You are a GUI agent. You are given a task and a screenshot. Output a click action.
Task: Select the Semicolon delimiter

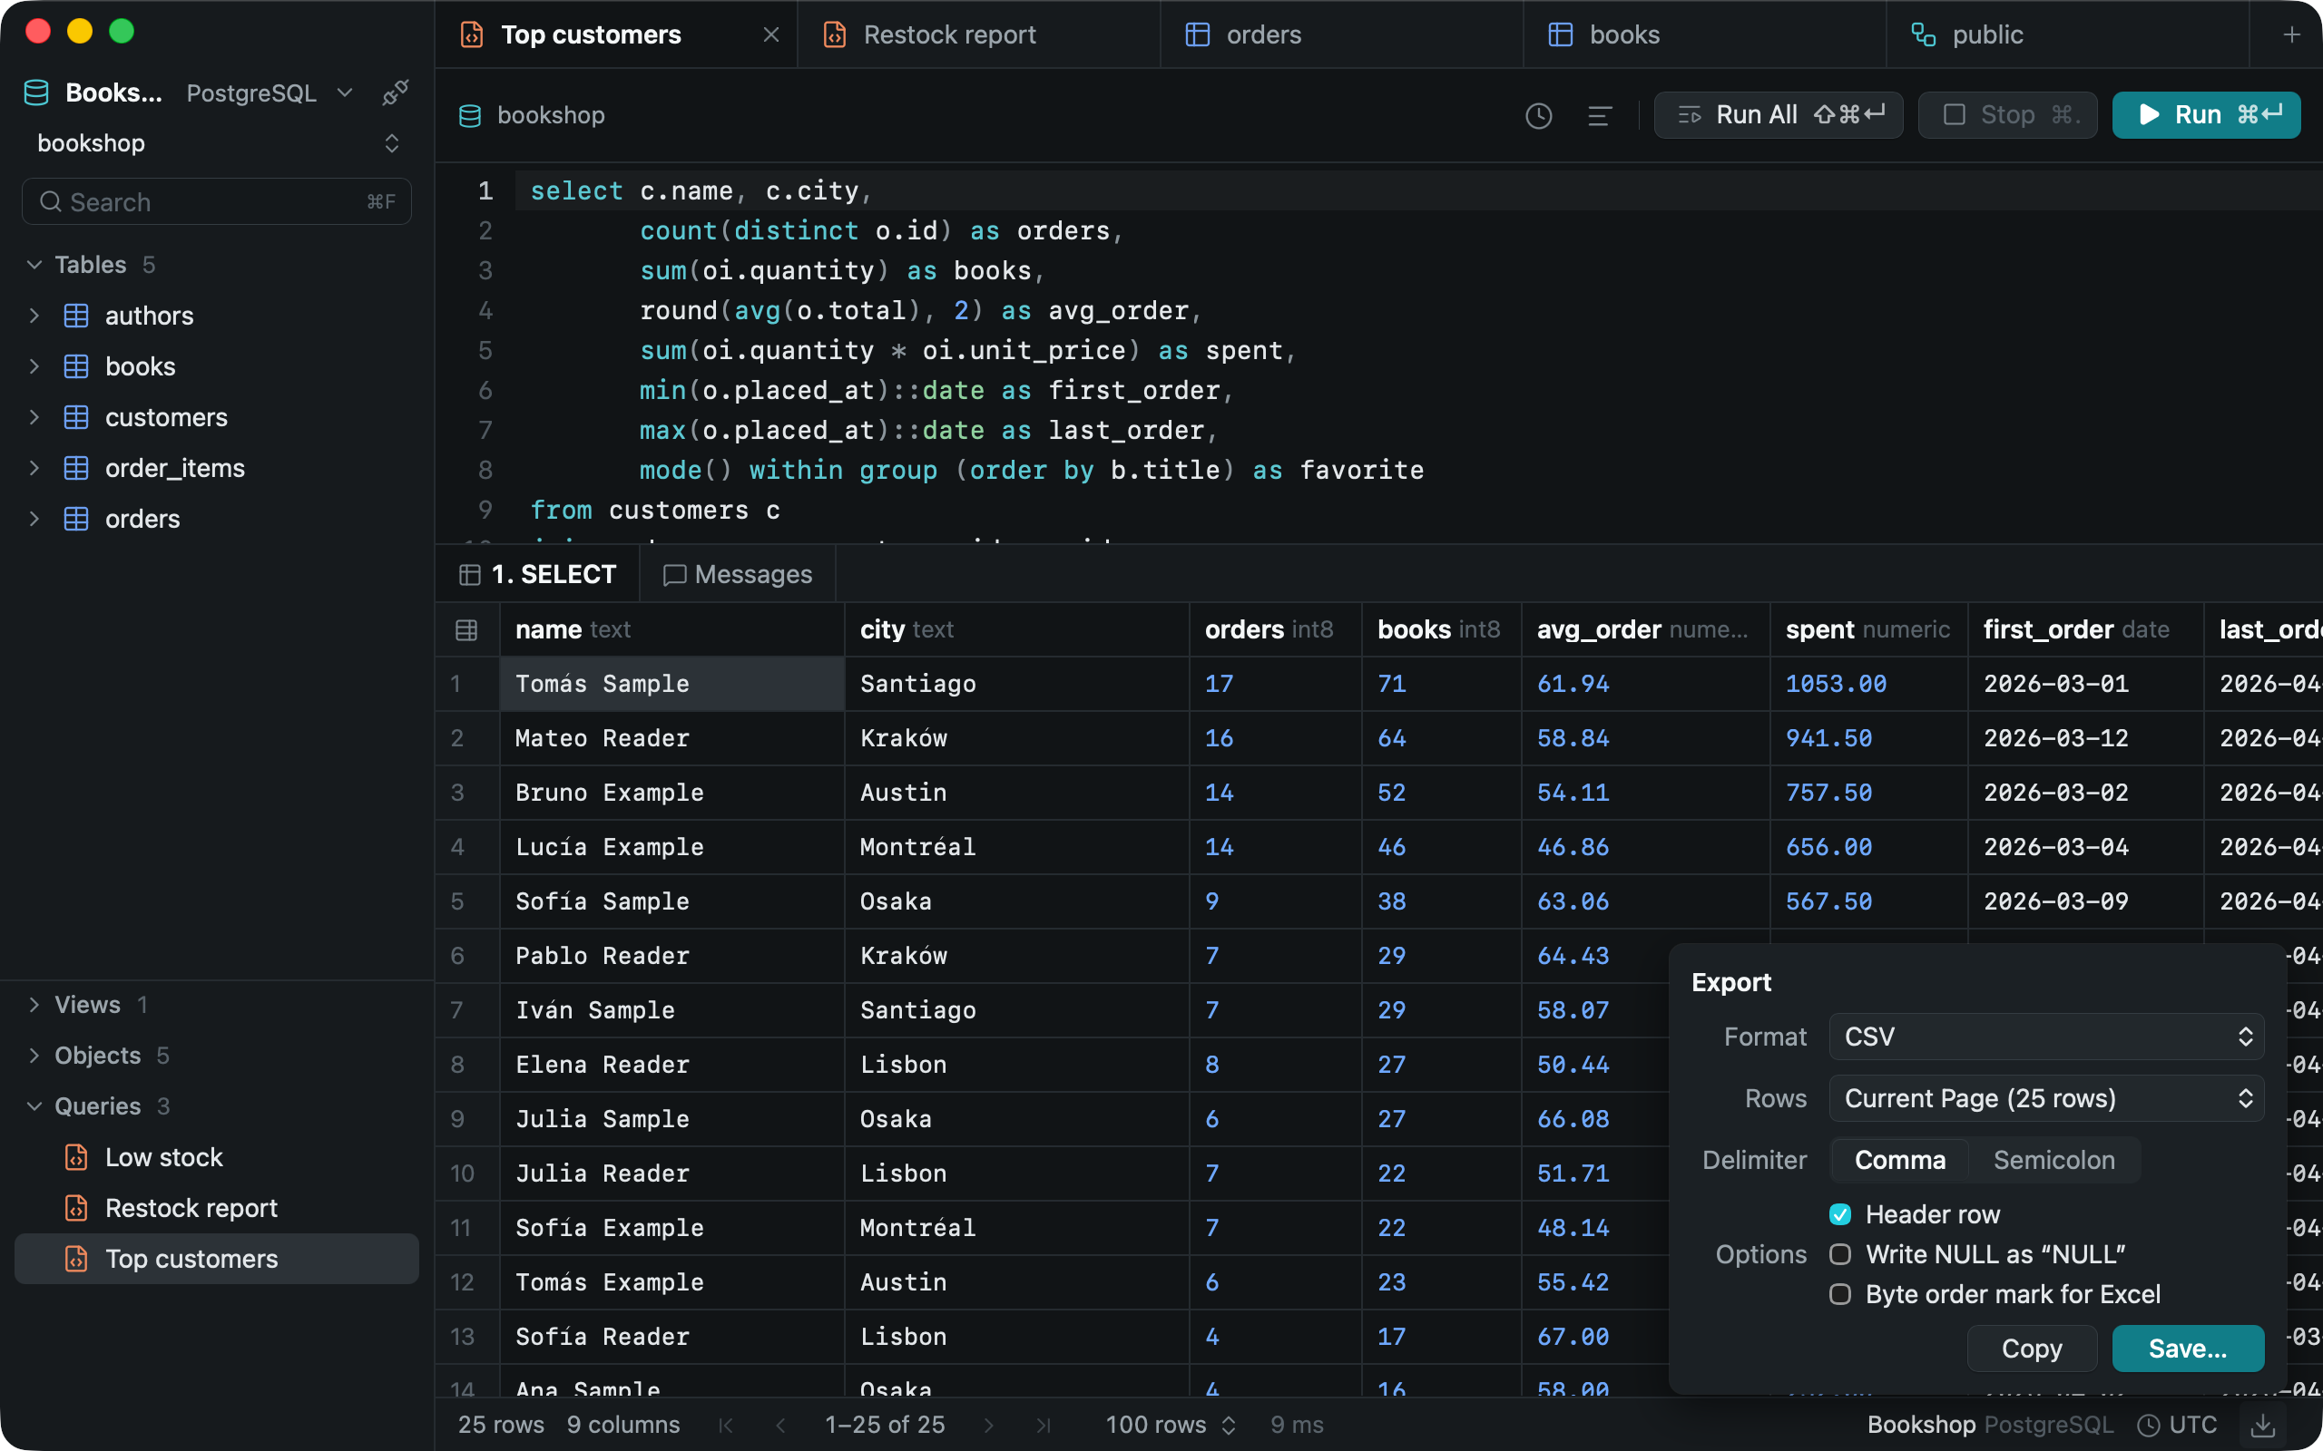tap(2054, 1160)
